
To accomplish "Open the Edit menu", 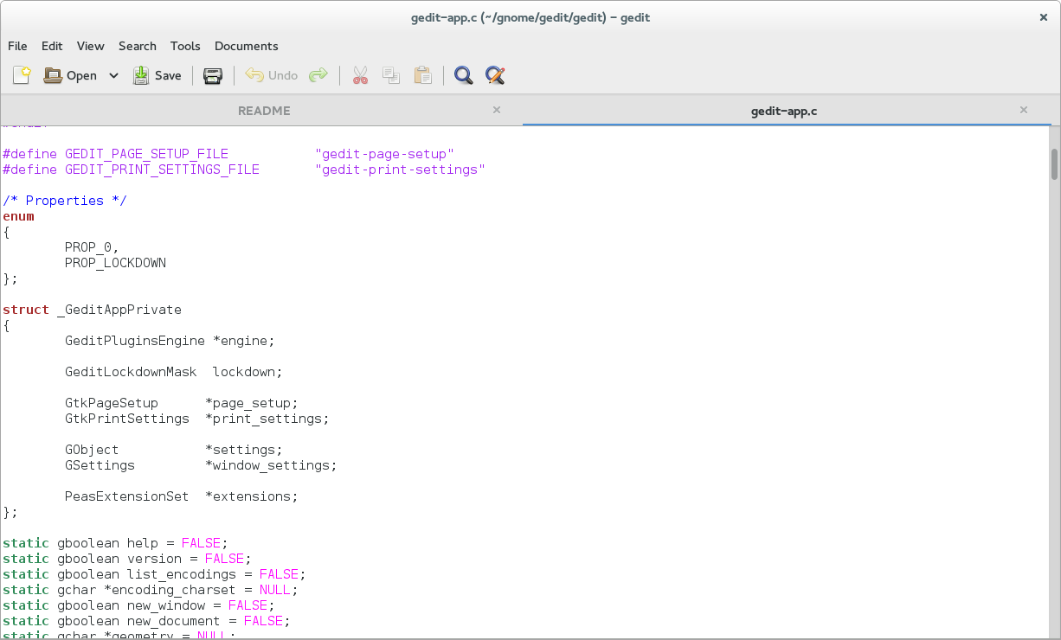I will pos(52,46).
